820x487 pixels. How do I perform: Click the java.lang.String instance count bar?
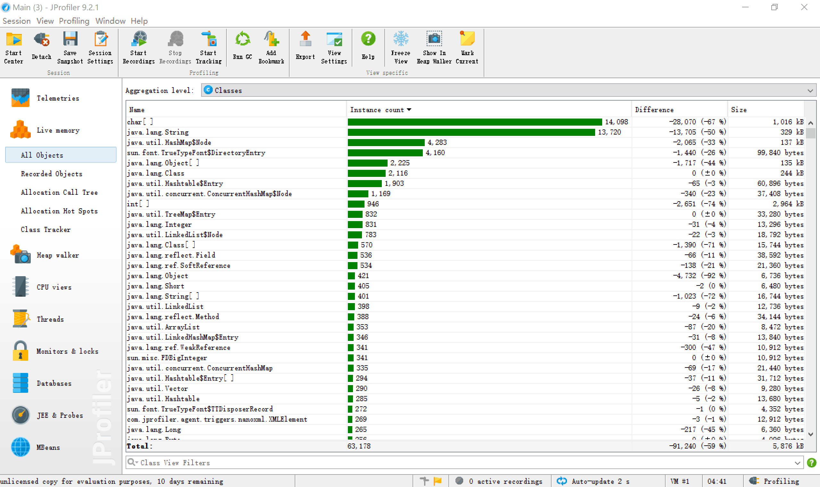[x=471, y=132]
